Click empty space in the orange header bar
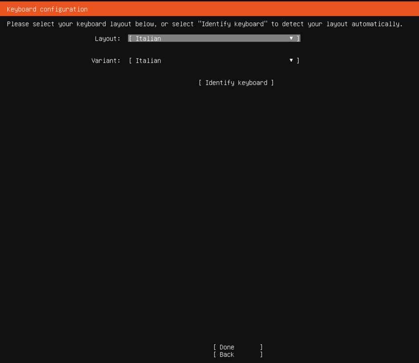Image resolution: width=419 pixels, height=363 pixels. 267,9
